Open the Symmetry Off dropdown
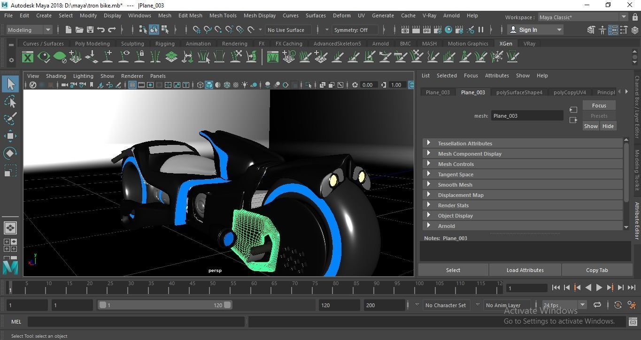641x340 pixels. point(356,30)
